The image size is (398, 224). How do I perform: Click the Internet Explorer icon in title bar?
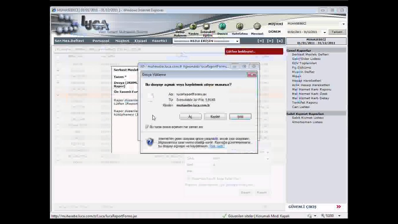pos(54,10)
